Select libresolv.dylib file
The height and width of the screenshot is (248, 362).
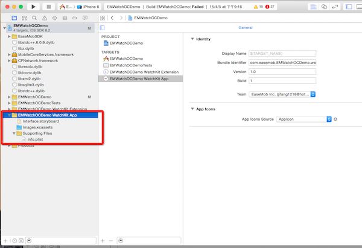point(30,66)
